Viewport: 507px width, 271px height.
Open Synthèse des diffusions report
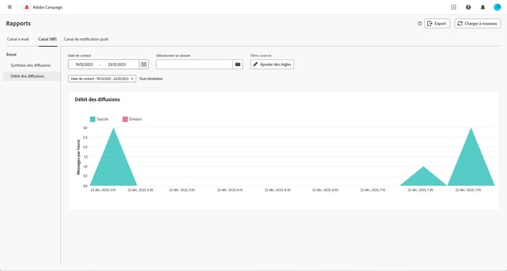point(30,65)
